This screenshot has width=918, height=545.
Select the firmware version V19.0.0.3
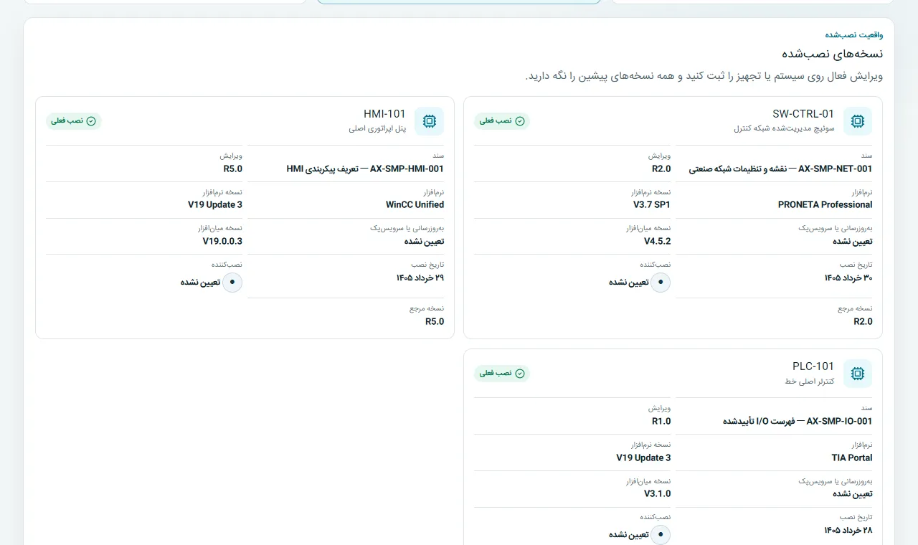pos(222,242)
